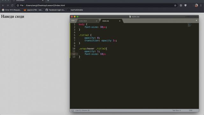Viewport: 204px width, 115px height.
Task: Click the 'Наведи сюди' text on the page
Action: (x=13, y=16)
